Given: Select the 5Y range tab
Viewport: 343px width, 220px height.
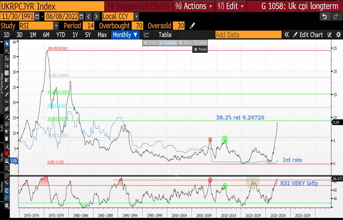Looking at the screenshot, I should tap(88, 35).
